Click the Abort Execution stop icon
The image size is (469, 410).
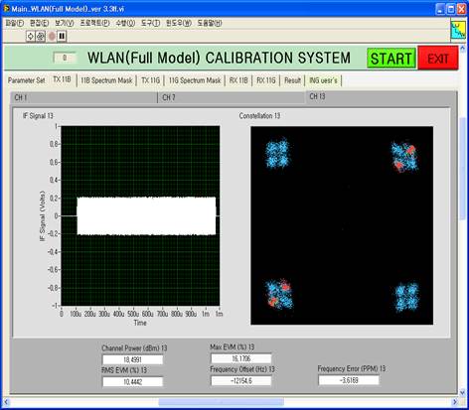(52, 36)
